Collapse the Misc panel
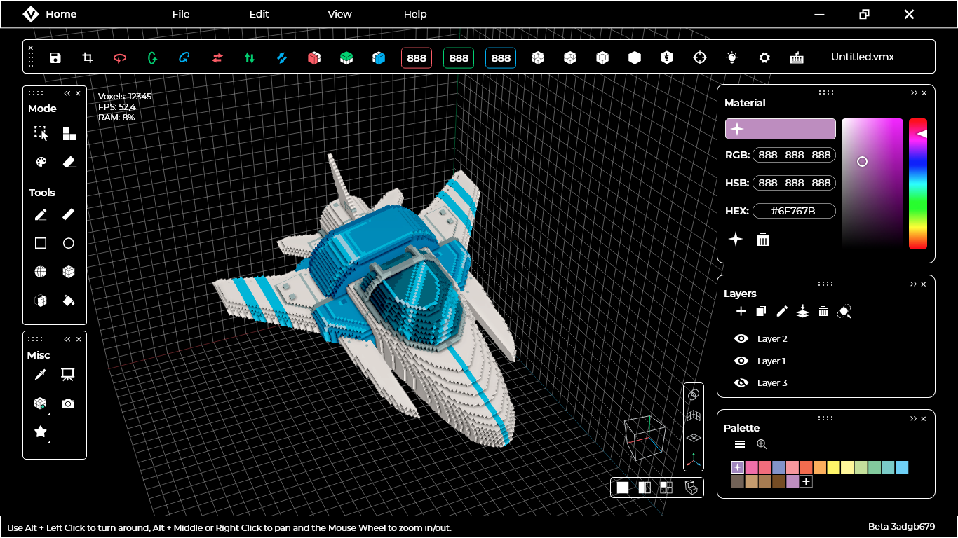The width and height of the screenshot is (958, 538). coord(66,338)
